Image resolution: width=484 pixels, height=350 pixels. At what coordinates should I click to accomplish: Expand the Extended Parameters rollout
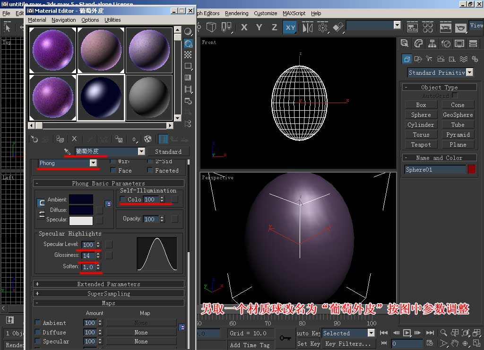tap(109, 284)
